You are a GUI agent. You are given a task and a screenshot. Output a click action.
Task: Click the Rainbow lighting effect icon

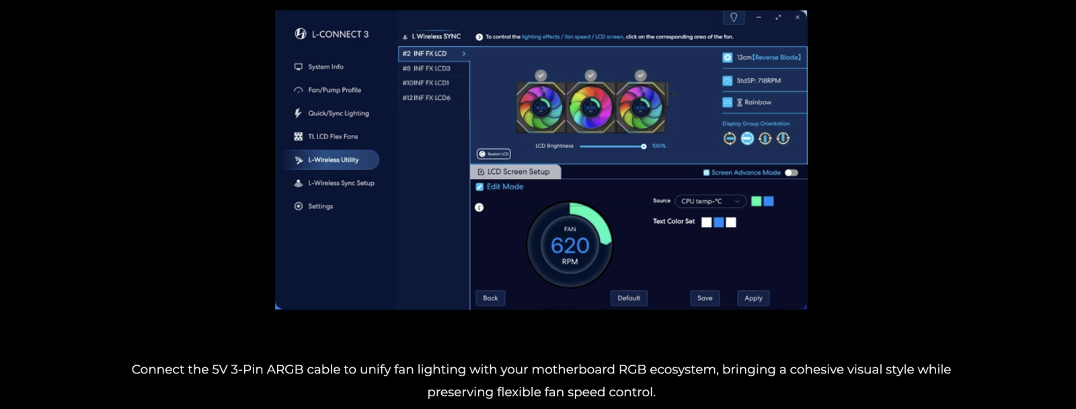pyautogui.click(x=728, y=102)
